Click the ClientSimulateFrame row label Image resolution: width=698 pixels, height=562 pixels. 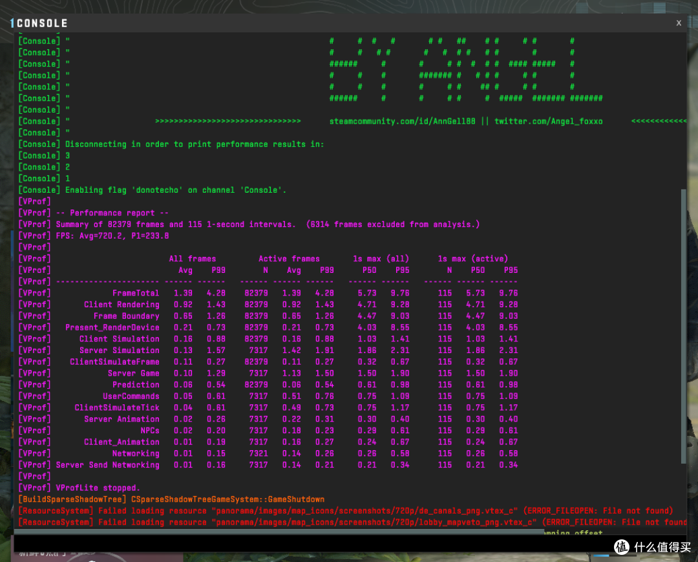pos(114,362)
